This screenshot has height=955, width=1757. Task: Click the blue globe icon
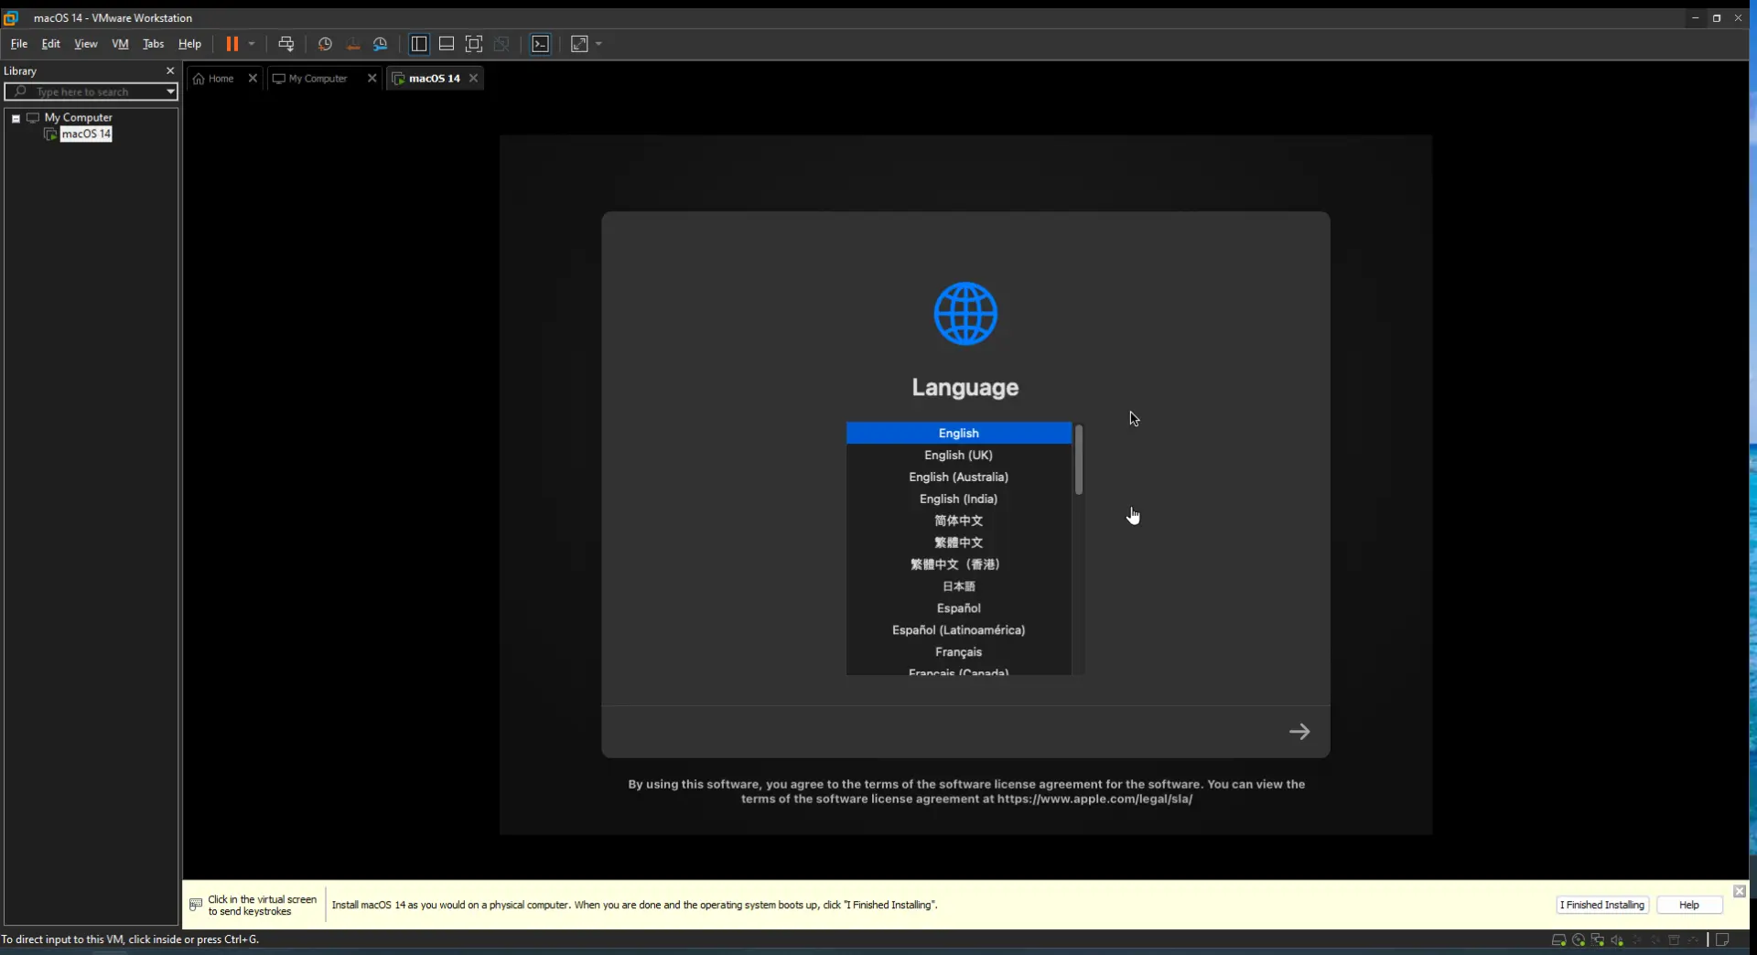tap(965, 314)
